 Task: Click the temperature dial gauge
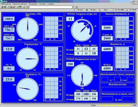coord(28,59)
